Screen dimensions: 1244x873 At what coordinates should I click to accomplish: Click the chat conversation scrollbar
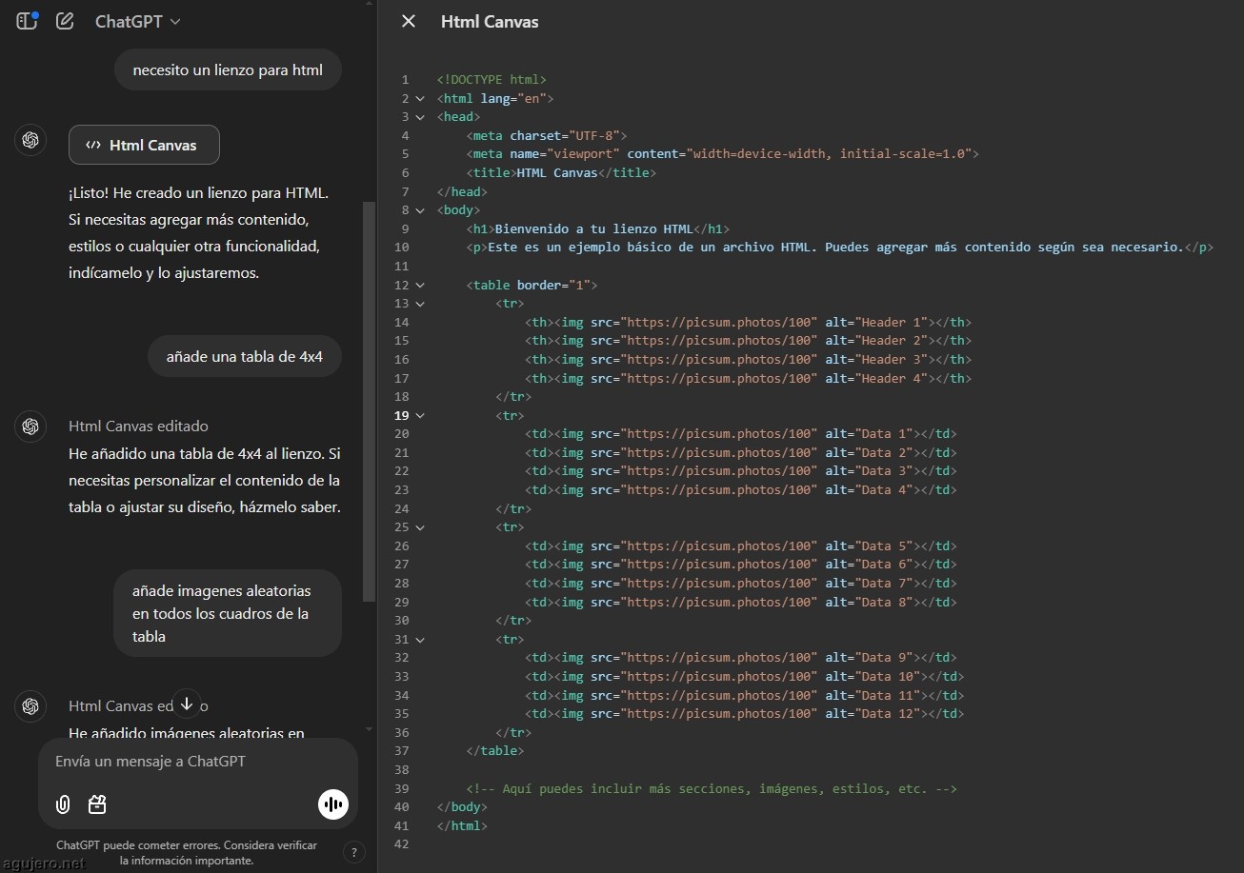[x=369, y=400]
